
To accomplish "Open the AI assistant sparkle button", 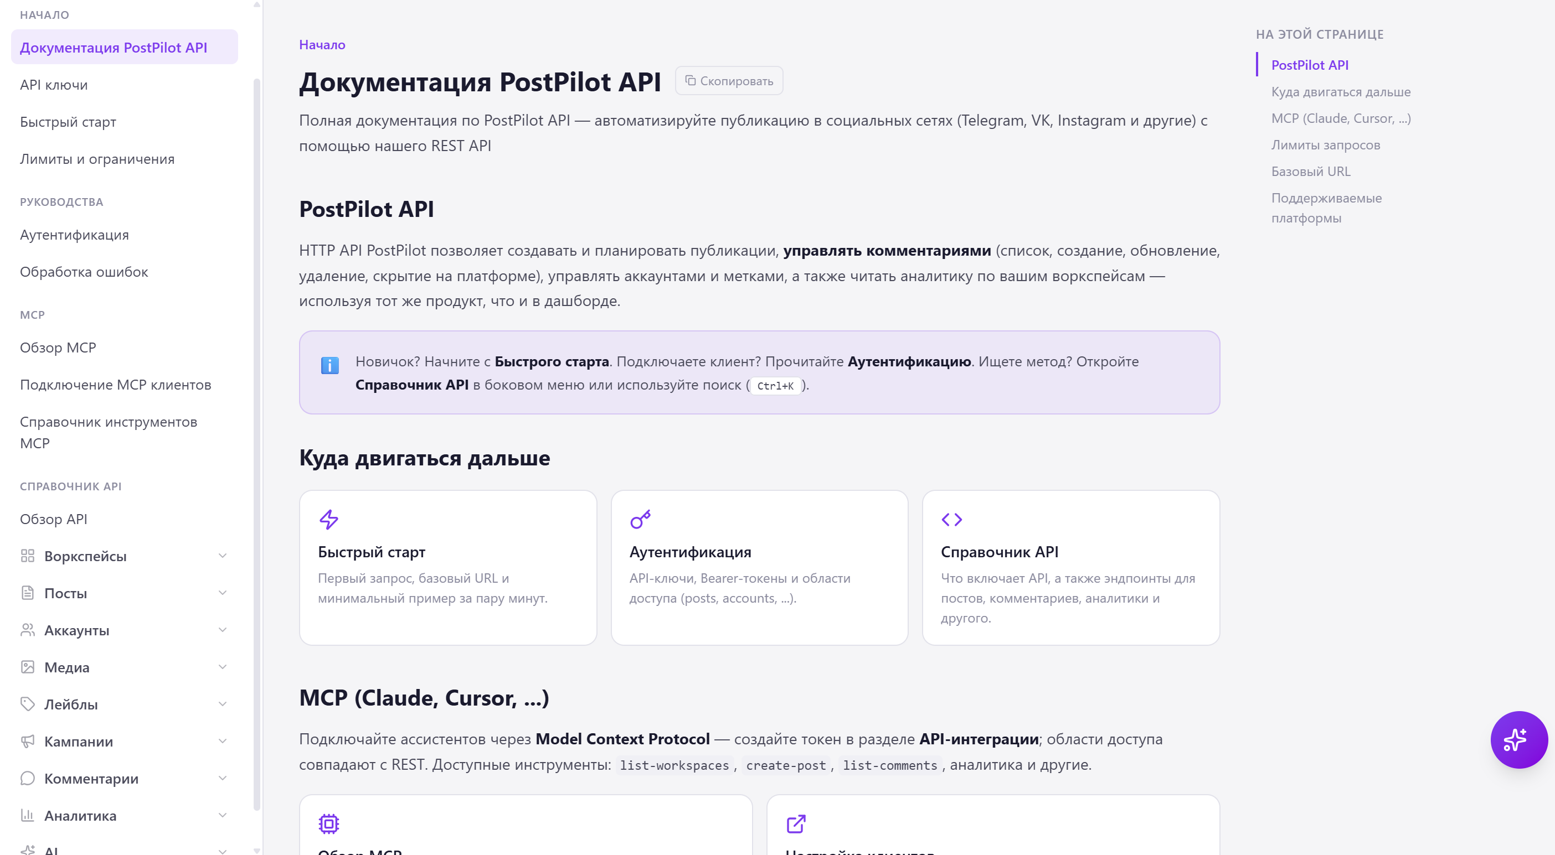I will coord(1519,739).
